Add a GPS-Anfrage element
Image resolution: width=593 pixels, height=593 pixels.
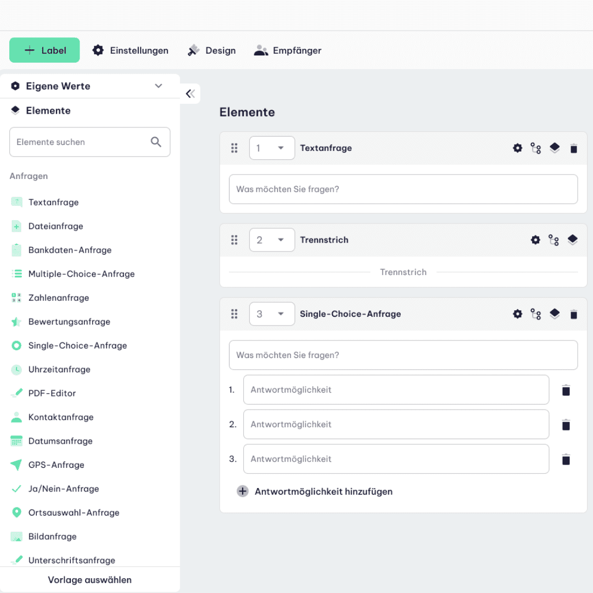48,465
